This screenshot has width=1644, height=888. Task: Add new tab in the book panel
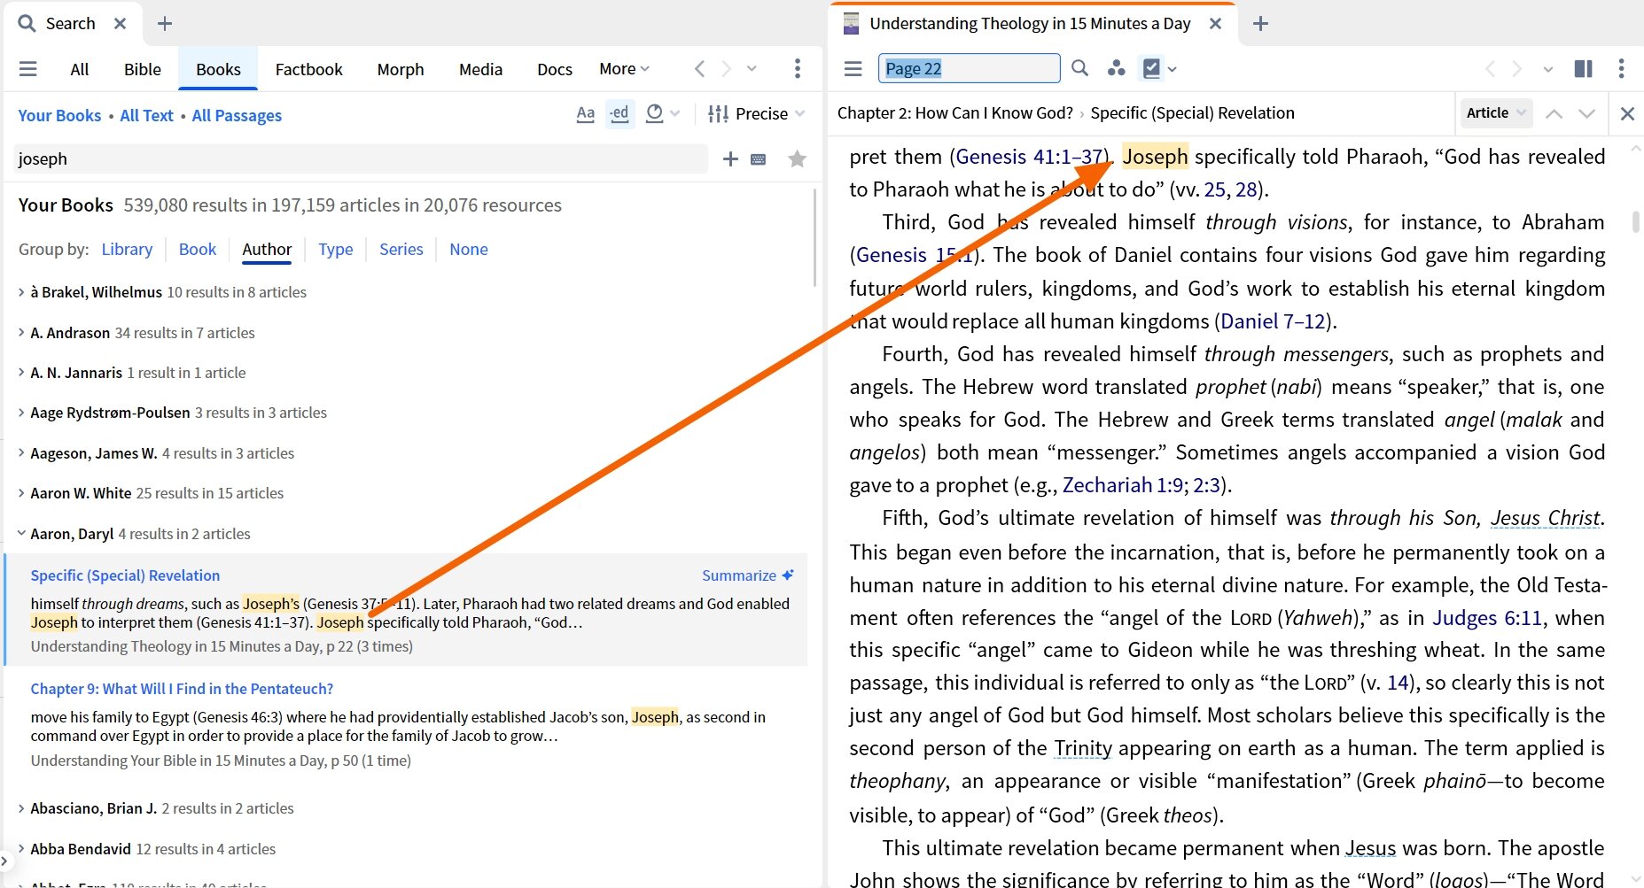coord(1260,24)
